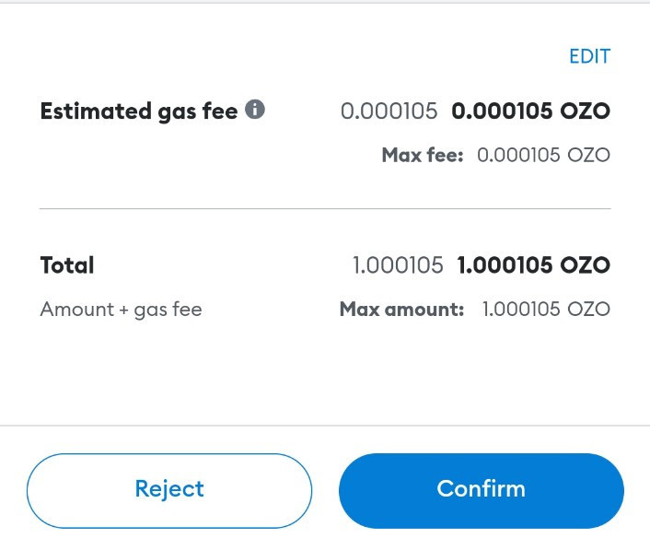Screen dimensions: 650x550
Task: Click the grey 0.000105 gas fee value
Action: click(x=389, y=111)
